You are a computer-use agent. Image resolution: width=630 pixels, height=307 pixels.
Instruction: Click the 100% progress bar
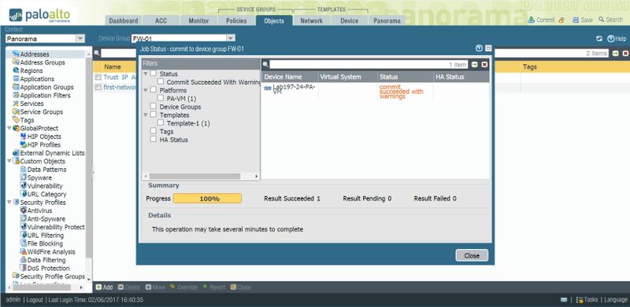tap(207, 199)
